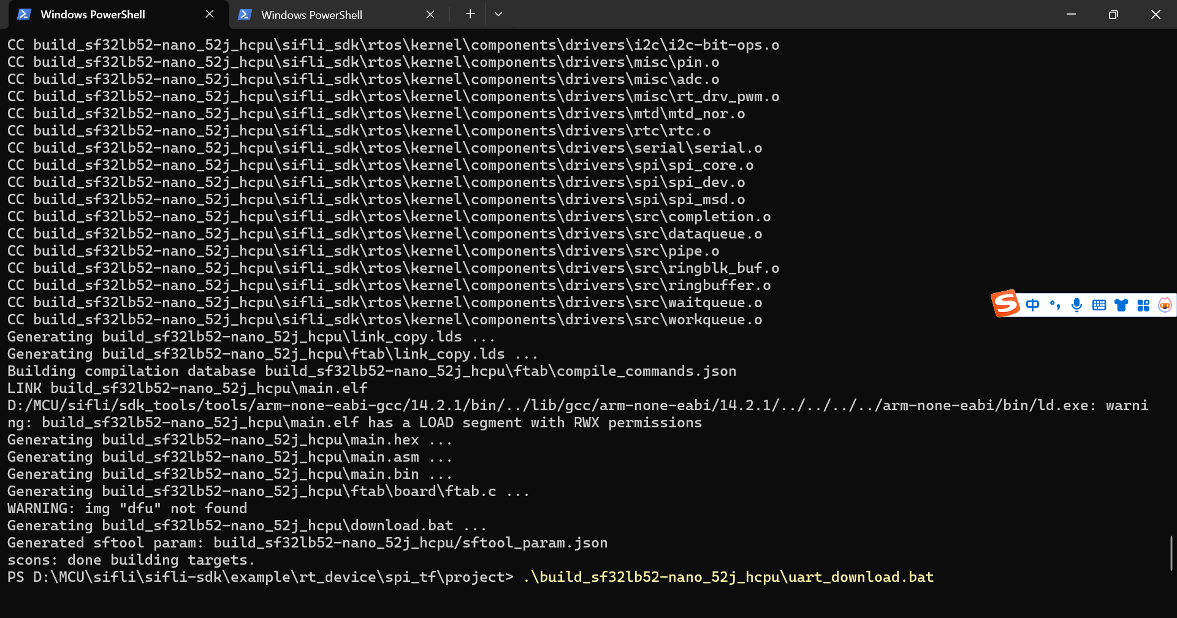The width and height of the screenshot is (1177, 618).
Task: Open a new terminal tab with plus button
Action: [x=470, y=14]
